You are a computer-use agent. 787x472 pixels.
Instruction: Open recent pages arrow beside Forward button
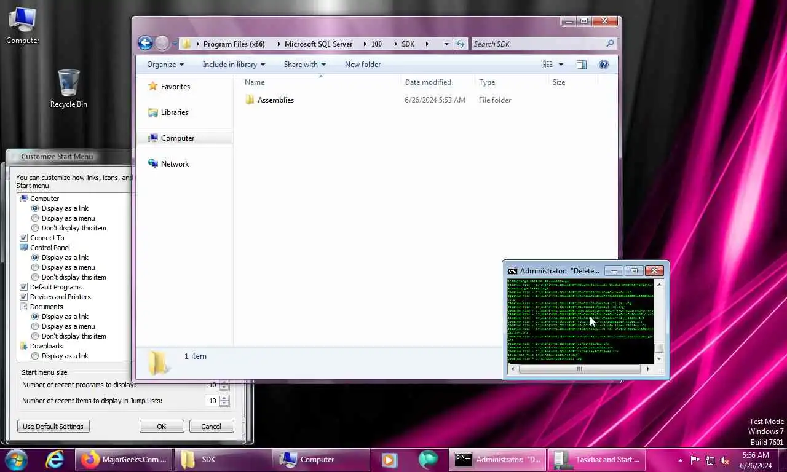(x=174, y=44)
